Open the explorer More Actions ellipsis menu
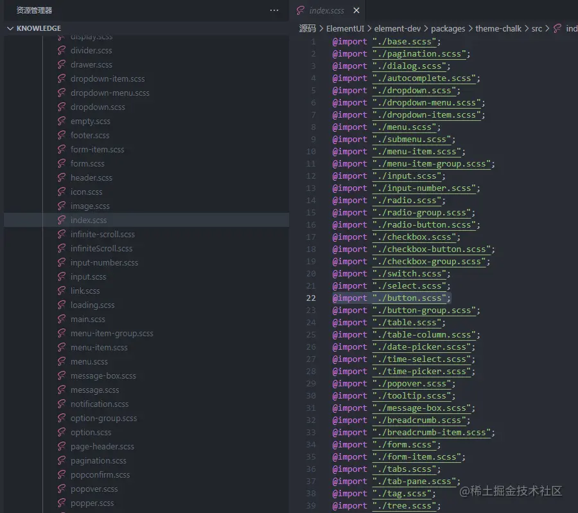The image size is (578, 513). (x=274, y=10)
